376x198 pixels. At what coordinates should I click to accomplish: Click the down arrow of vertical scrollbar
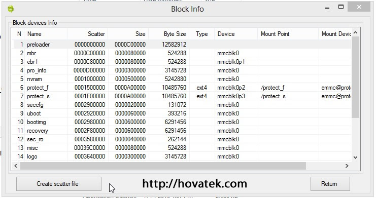pyautogui.click(x=355, y=157)
